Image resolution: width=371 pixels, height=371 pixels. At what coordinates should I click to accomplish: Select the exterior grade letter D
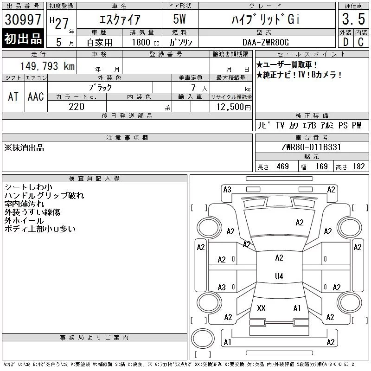pyautogui.click(x=345, y=42)
